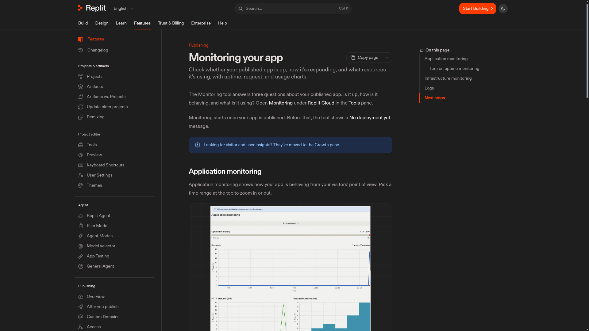This screenshot has width=589, height=331.
Task: Click the publishing Overview cloud icon
Action: (x=81, y=297)
